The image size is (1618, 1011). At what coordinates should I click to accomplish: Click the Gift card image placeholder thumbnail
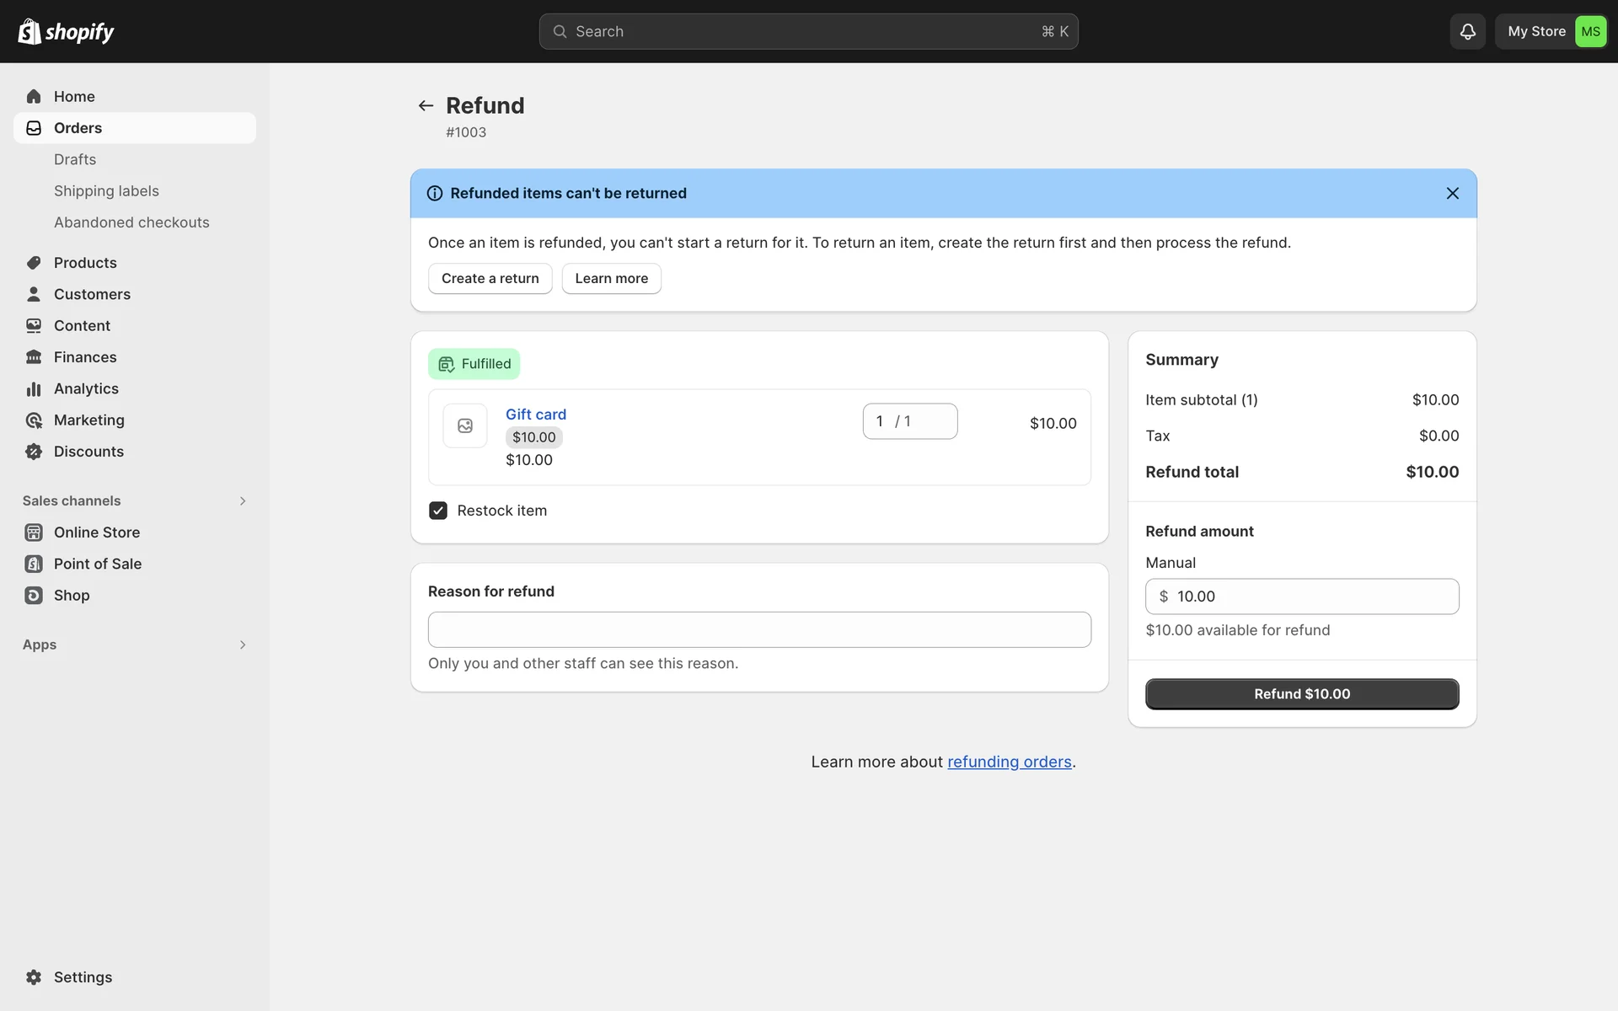tap(465, 425)
